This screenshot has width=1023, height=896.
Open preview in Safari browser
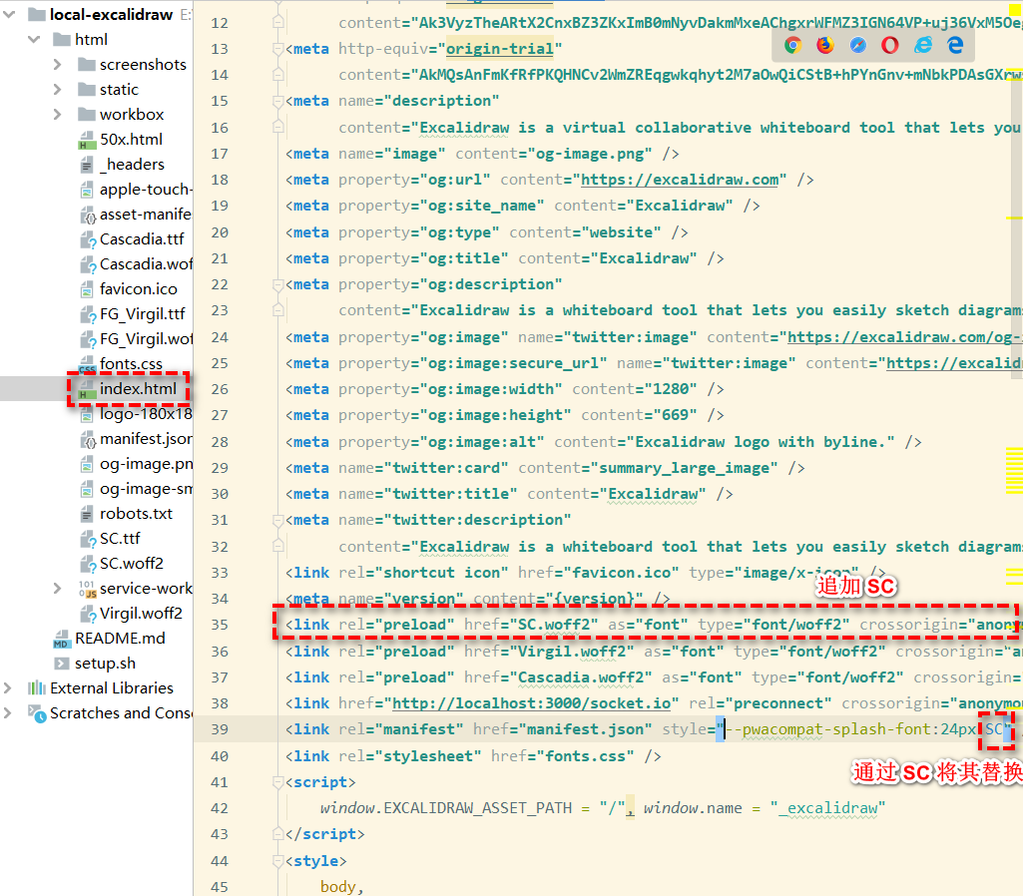[x=858, y=45]
